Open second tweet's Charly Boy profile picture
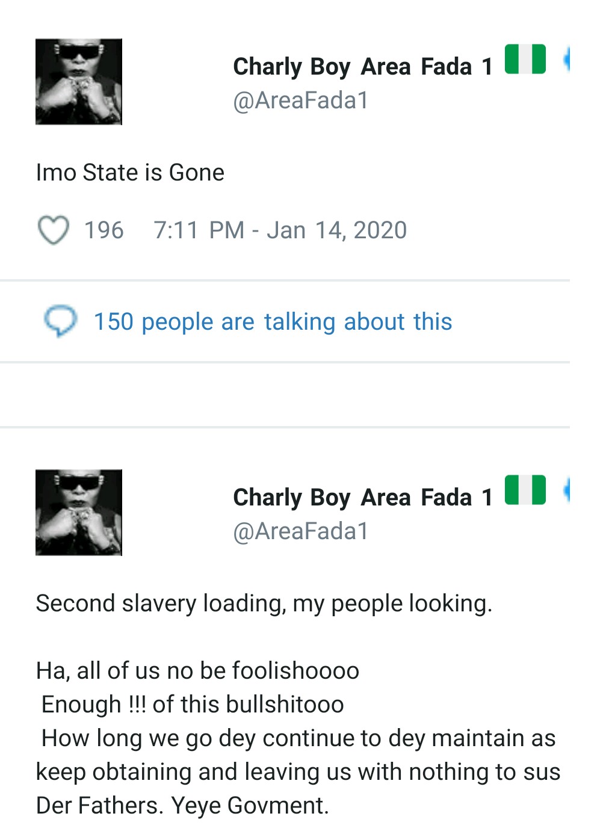This screenshot has width=606, height=831. coord(79,513)
